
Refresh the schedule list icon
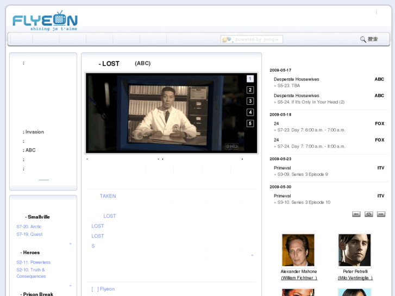(368, 214)
